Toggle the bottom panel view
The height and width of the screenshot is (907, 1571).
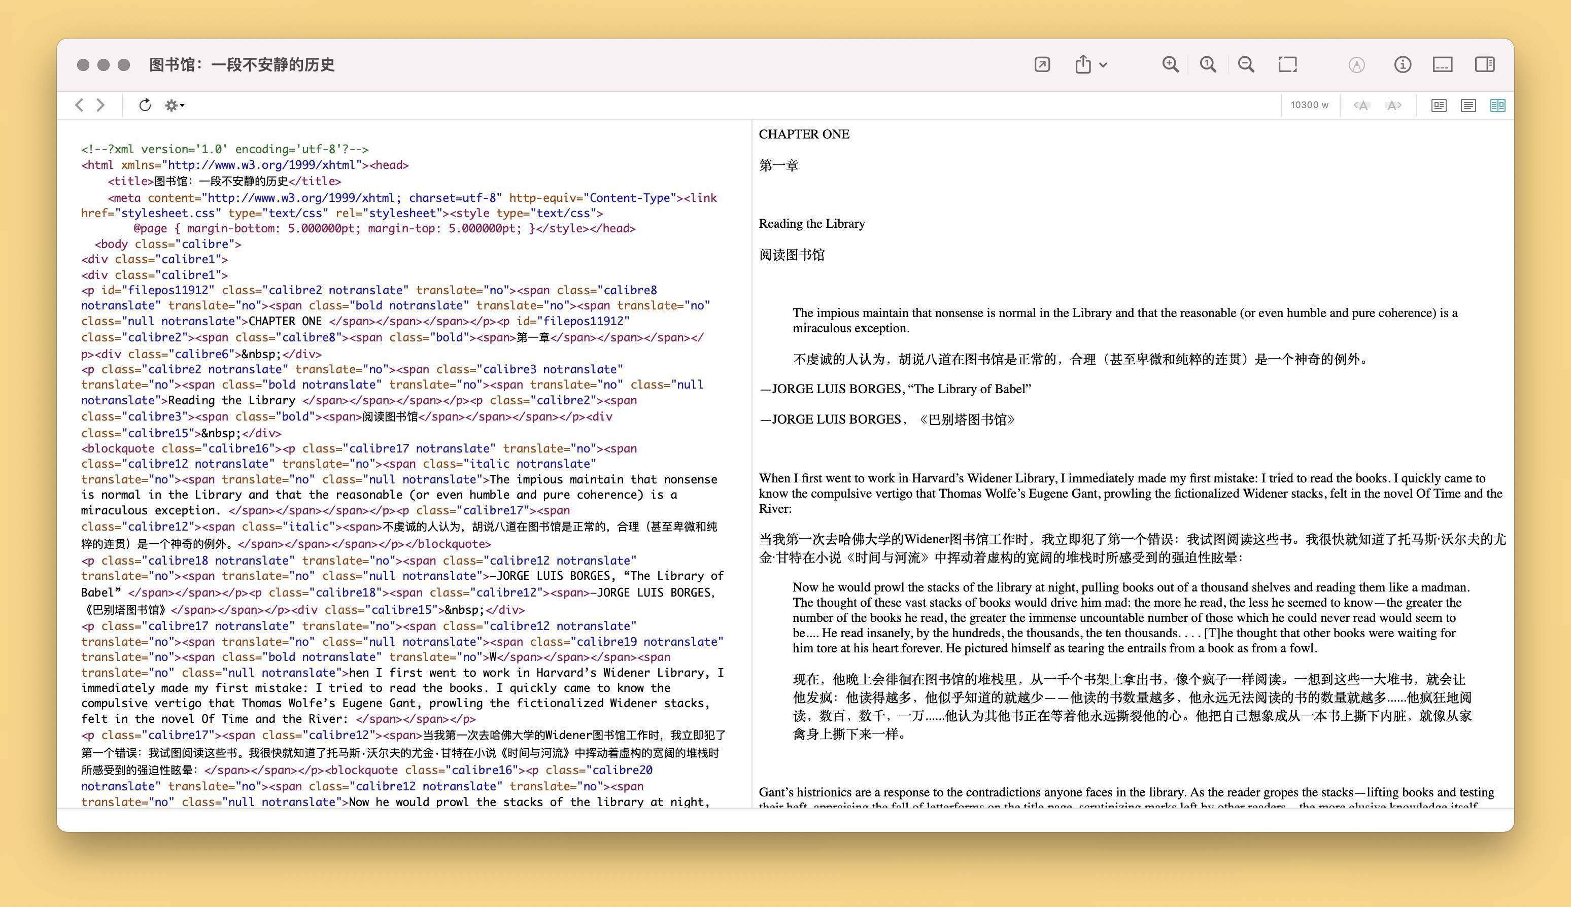1443,65
